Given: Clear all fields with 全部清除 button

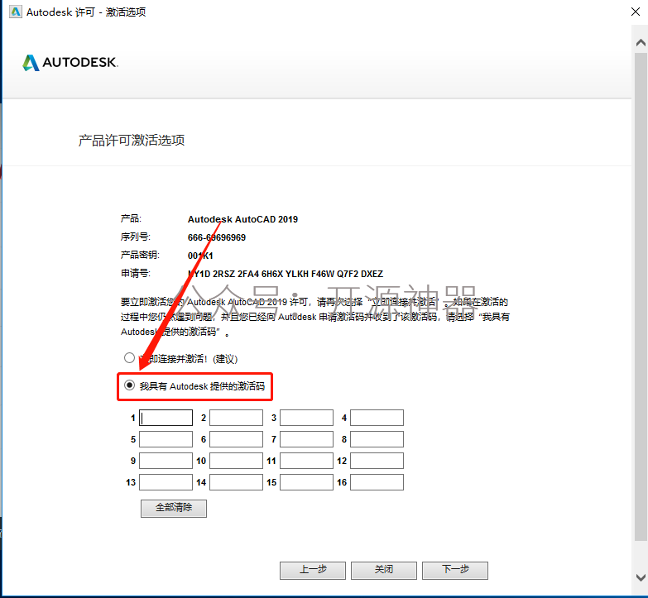Looking at the screenshot, I should (174, 508).
